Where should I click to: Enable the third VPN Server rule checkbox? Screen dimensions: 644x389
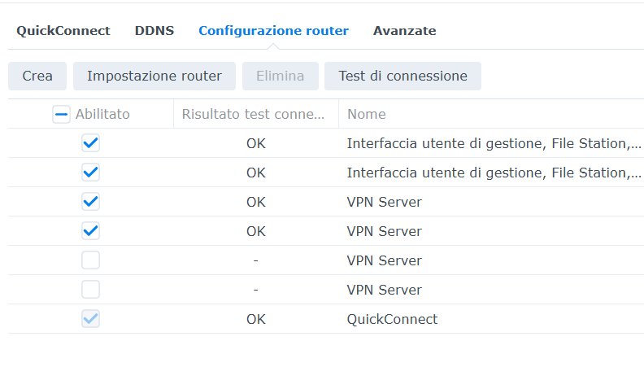tap(91, 260)
